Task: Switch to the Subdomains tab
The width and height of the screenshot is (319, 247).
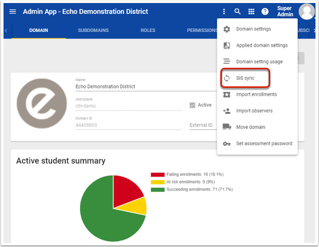Action: click(x=93, y=31)
